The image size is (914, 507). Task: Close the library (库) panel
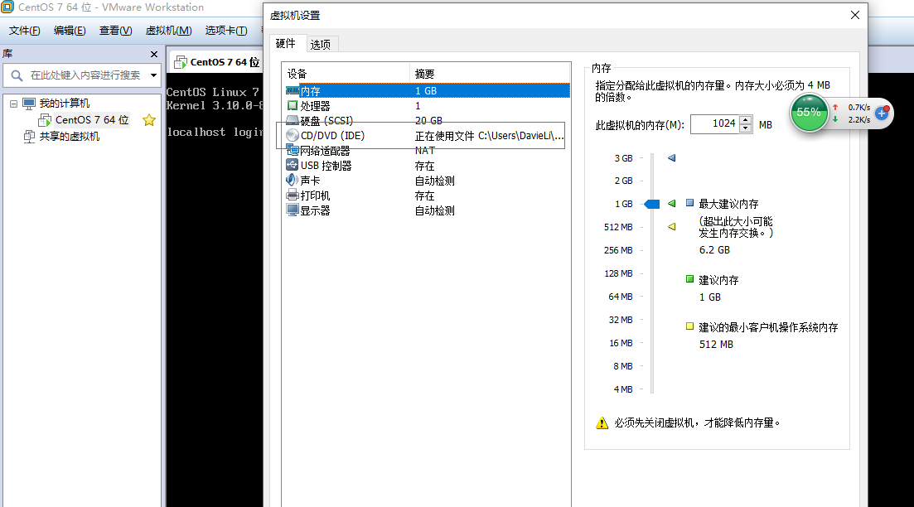coord(154,54)
